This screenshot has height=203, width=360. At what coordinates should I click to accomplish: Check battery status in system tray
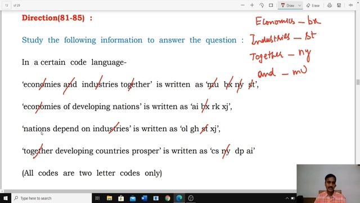pos(292,198)
